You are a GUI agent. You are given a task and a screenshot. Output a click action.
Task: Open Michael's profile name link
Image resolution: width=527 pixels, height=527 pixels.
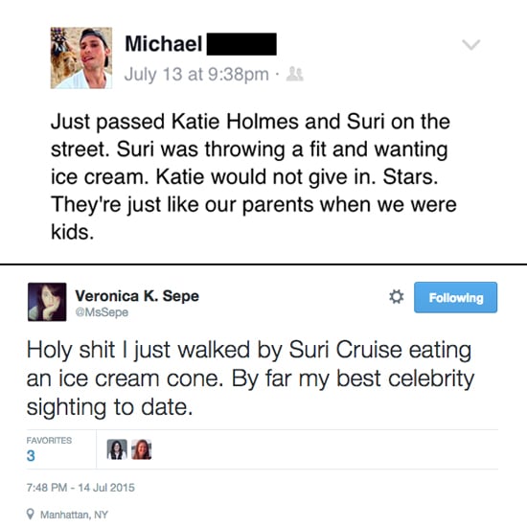pyautogui.click(x=163, y=44)
